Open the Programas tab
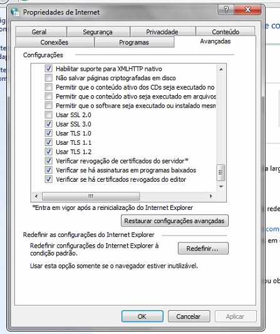The height and width of the screenshot is (334, 280). [x=134, y=42]
